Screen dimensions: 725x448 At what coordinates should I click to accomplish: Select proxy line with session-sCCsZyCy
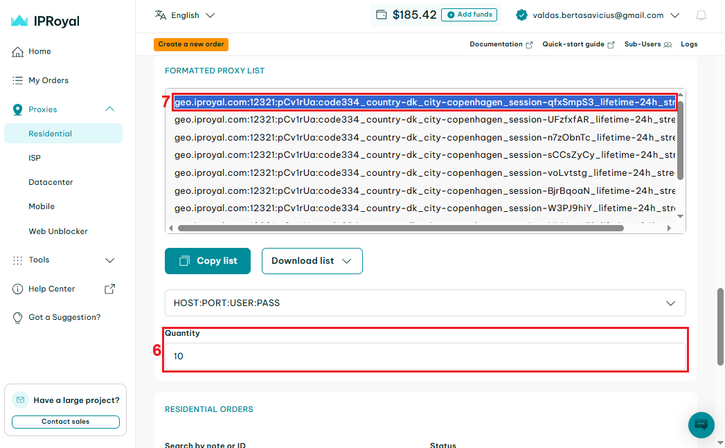click(424, 155)
